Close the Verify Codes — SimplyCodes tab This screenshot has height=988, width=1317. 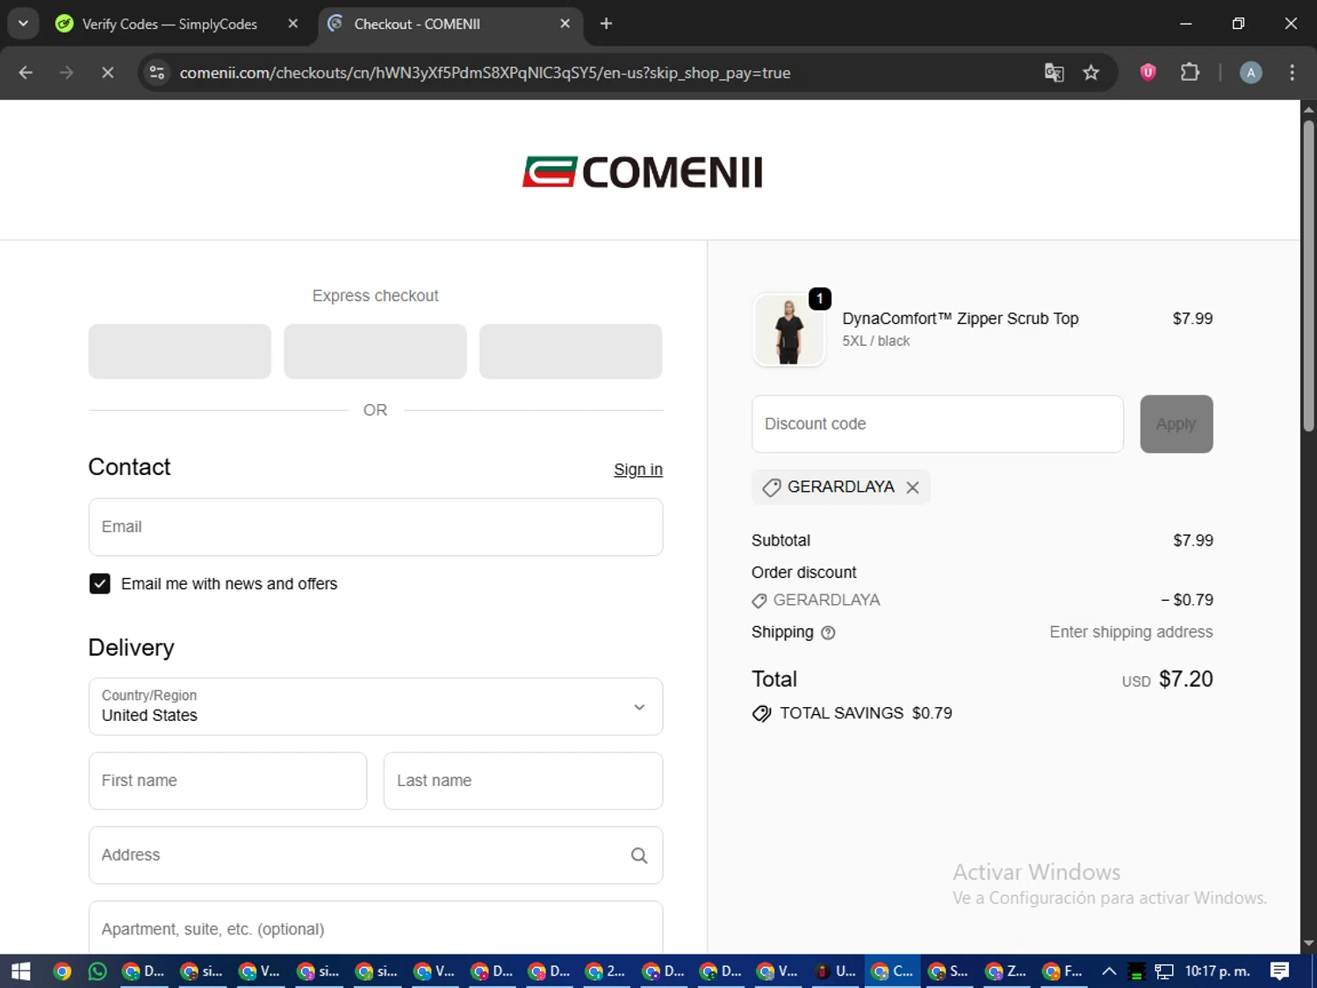coord(293,24)
